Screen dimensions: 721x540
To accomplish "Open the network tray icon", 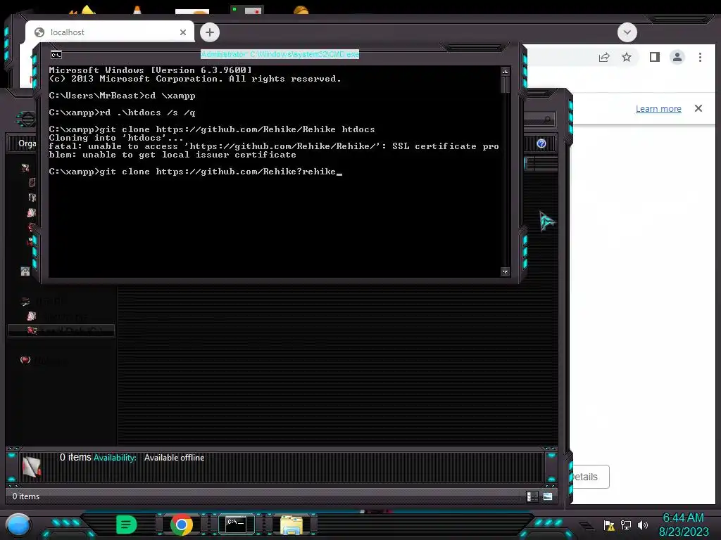I will [626, 525].
